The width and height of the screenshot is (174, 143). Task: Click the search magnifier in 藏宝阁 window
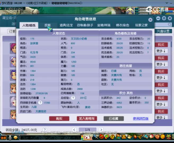coord(169,24)
